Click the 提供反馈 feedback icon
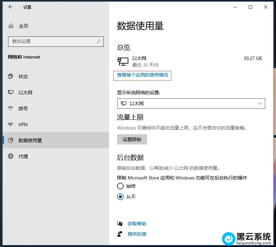276x247 pixels. (120, 234)
